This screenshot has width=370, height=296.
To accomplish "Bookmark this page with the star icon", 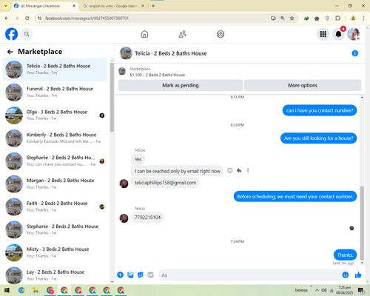I will (x=292, y=18).
